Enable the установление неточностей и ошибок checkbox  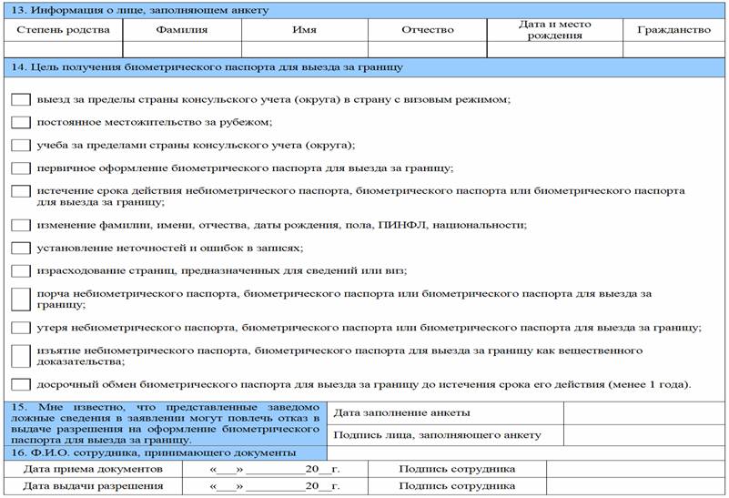(21, 248)
